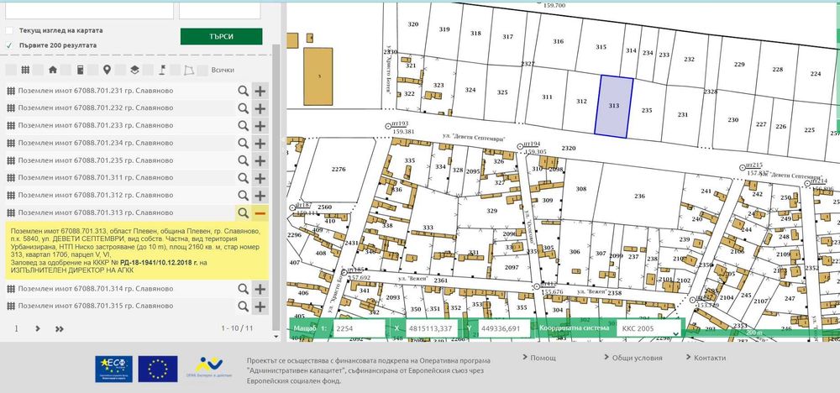840x393 pixels.
Task: Click the results panel vertical scrollbar
Action: 276,187
